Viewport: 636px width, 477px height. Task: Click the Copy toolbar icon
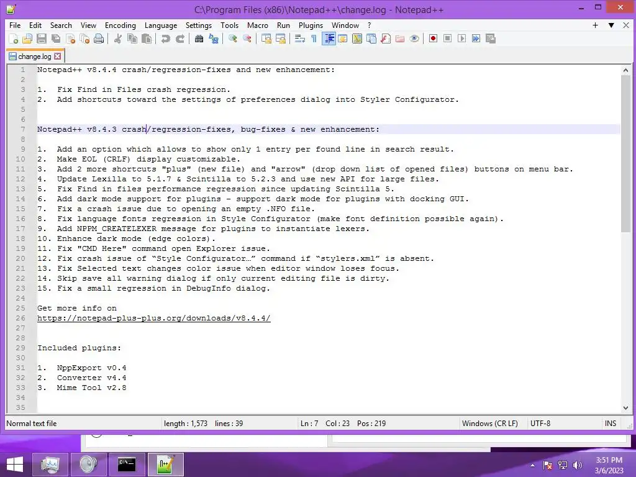(x=132, y=39)
